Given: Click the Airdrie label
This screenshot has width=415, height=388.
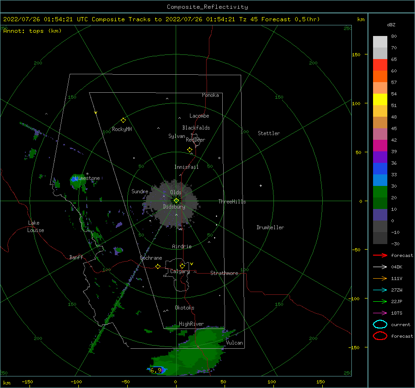Looking at the screenshot, I should point(182,246).
